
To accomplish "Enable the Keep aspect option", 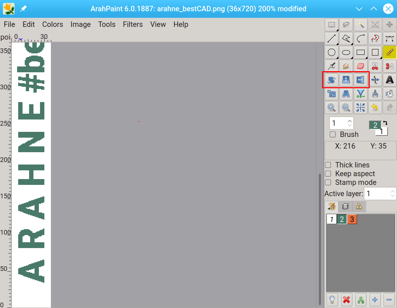I will coord(328,174).
